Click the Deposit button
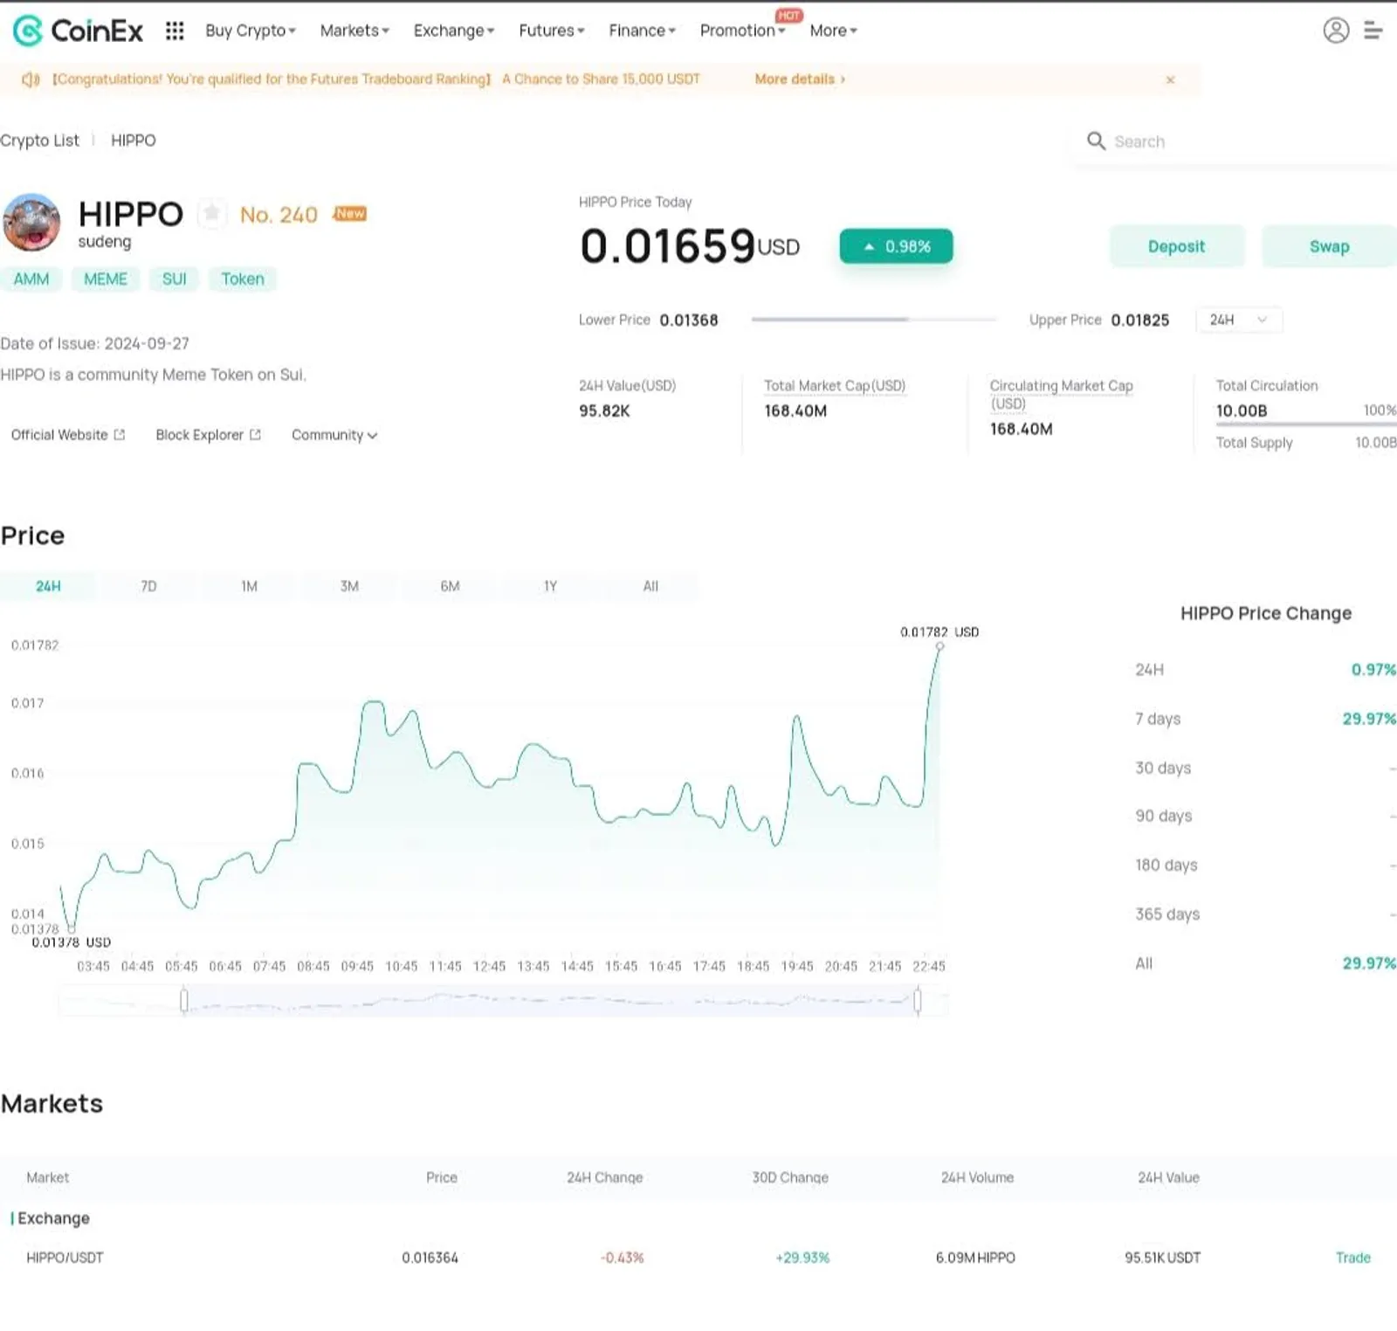This screenshot has width=1397, height=1331. (x=1176, y=246)
